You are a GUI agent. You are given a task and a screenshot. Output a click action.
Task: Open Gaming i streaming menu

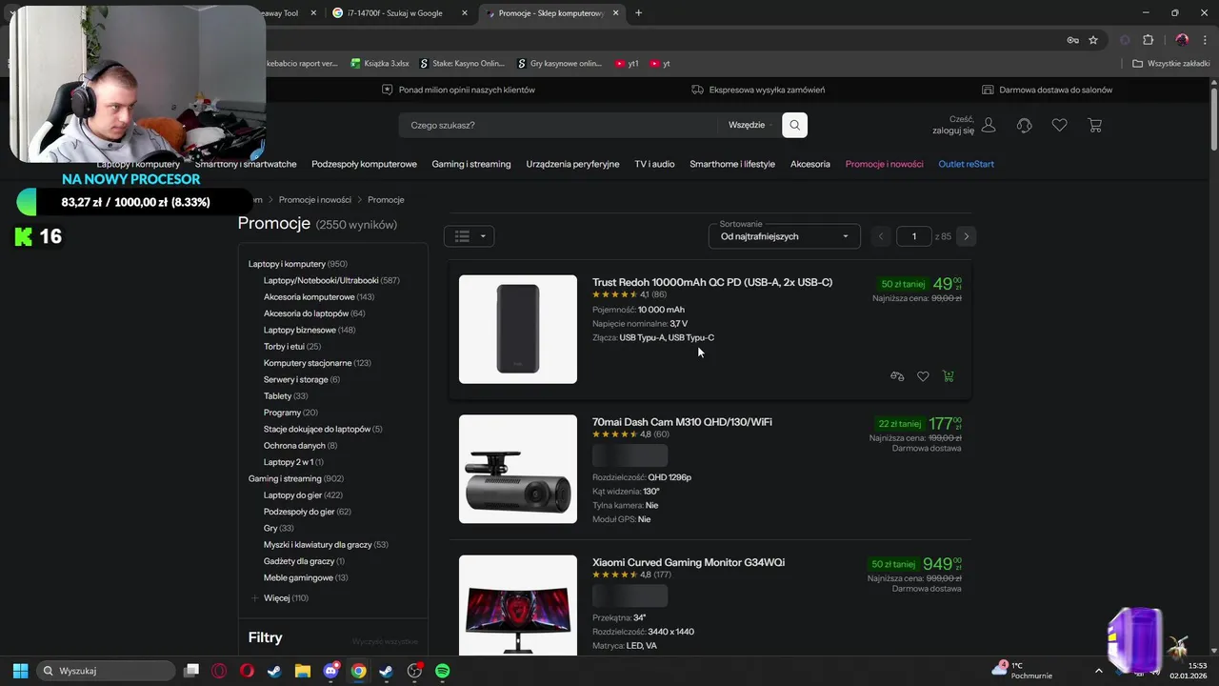(x=471, y=164)
